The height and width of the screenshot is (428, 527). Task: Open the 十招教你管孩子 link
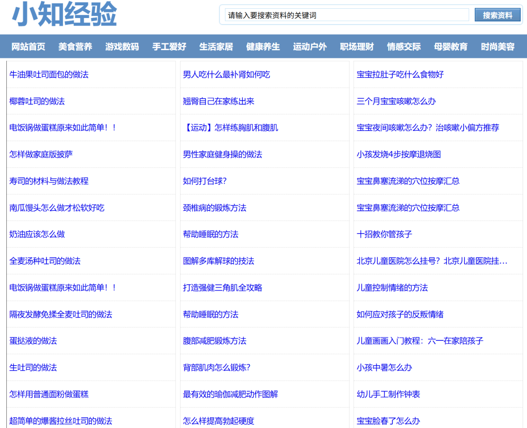pos(384,234)
